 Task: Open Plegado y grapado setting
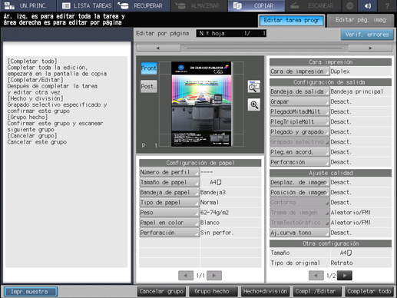tap(299, 132)
